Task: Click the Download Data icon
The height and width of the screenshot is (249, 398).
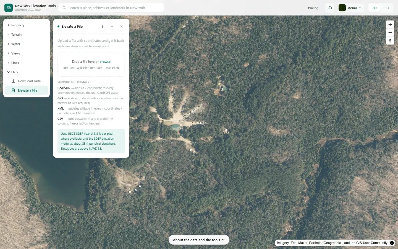Action: [13, 81]
